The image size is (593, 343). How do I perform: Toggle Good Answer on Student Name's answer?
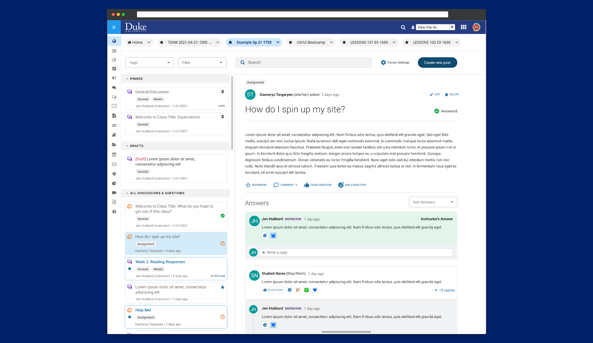click(x=273, y=290)
